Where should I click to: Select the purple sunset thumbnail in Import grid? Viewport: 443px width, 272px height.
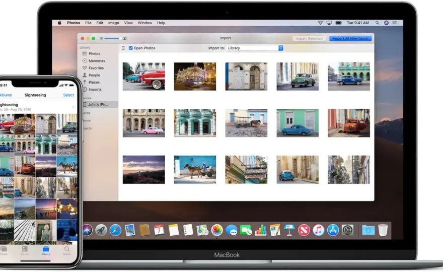(x=144, y=170)
